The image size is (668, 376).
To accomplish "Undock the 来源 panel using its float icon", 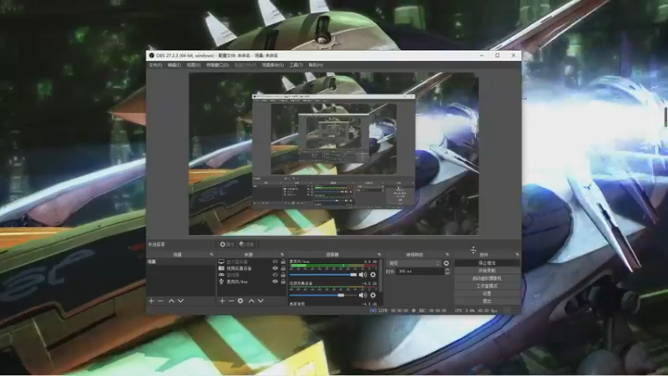I will tap(282, 255).
